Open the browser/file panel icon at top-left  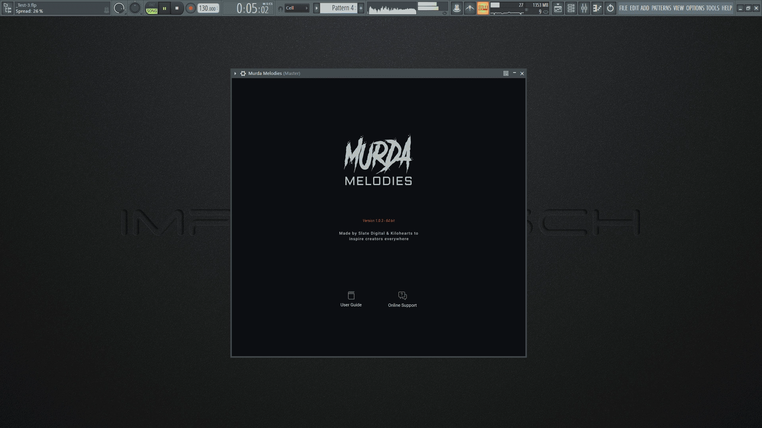[x=7, y=8]
